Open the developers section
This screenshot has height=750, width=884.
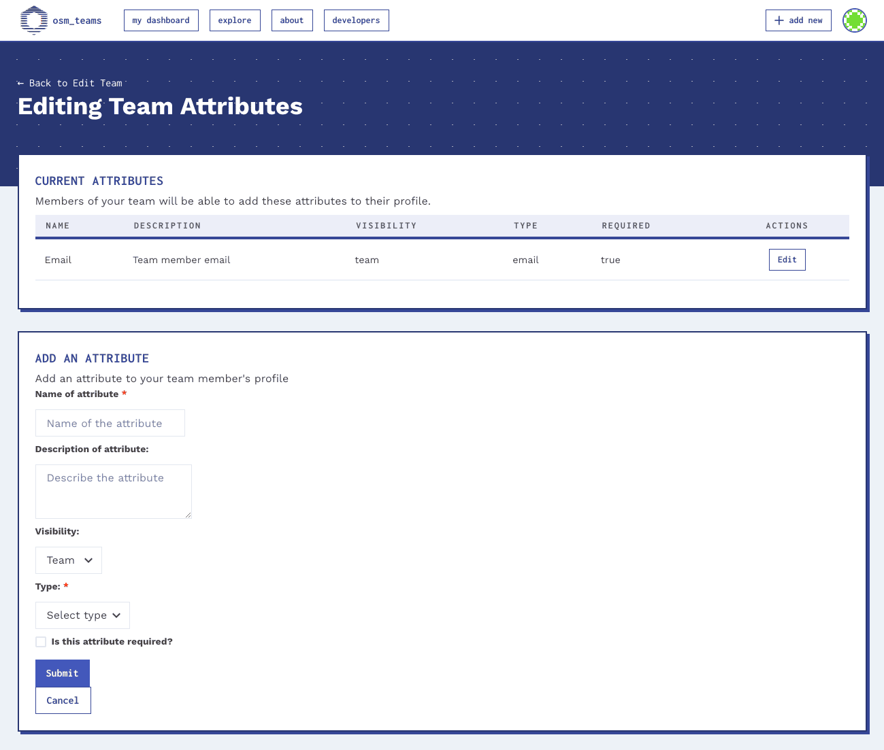(x=356, y=20)
